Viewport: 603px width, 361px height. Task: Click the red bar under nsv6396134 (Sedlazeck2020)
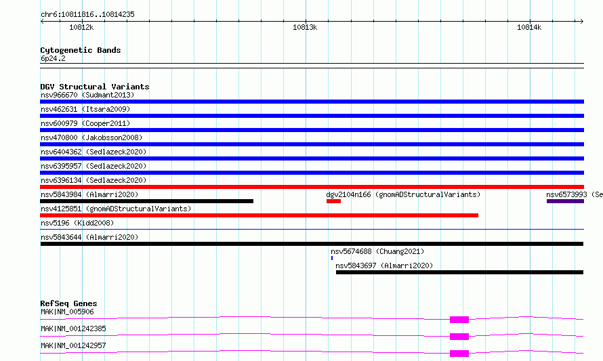click(x=312, y=187)
